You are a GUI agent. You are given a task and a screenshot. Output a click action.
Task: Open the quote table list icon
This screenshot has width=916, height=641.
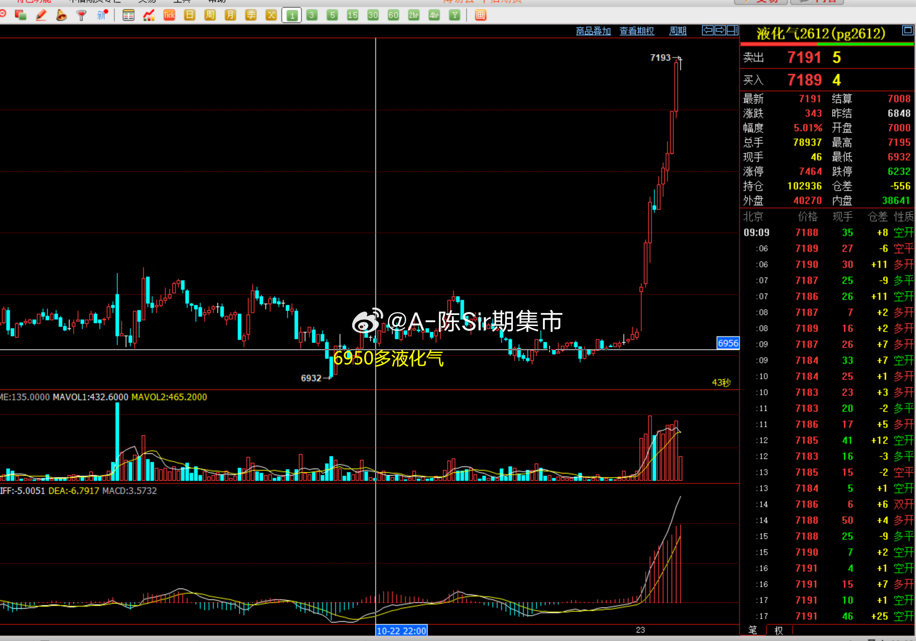pos(129,16)
